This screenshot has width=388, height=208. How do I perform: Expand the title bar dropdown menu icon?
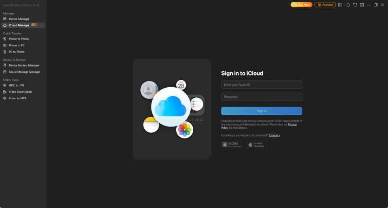tap(362, 5)
